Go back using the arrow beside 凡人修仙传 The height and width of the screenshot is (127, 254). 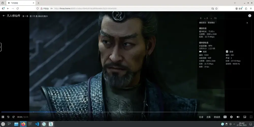pyautogui.click(x=4, y=16)
